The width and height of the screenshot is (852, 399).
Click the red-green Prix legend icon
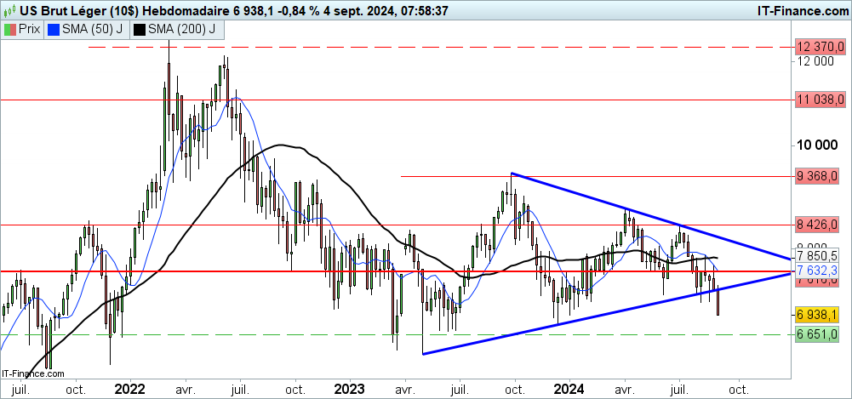click(10, 30)
